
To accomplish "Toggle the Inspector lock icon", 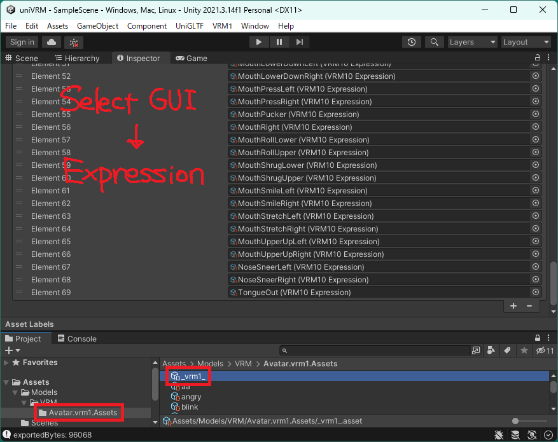I will click(538, 58).
